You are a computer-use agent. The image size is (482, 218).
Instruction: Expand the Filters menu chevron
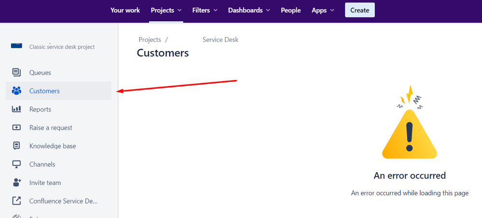(216, 11)
